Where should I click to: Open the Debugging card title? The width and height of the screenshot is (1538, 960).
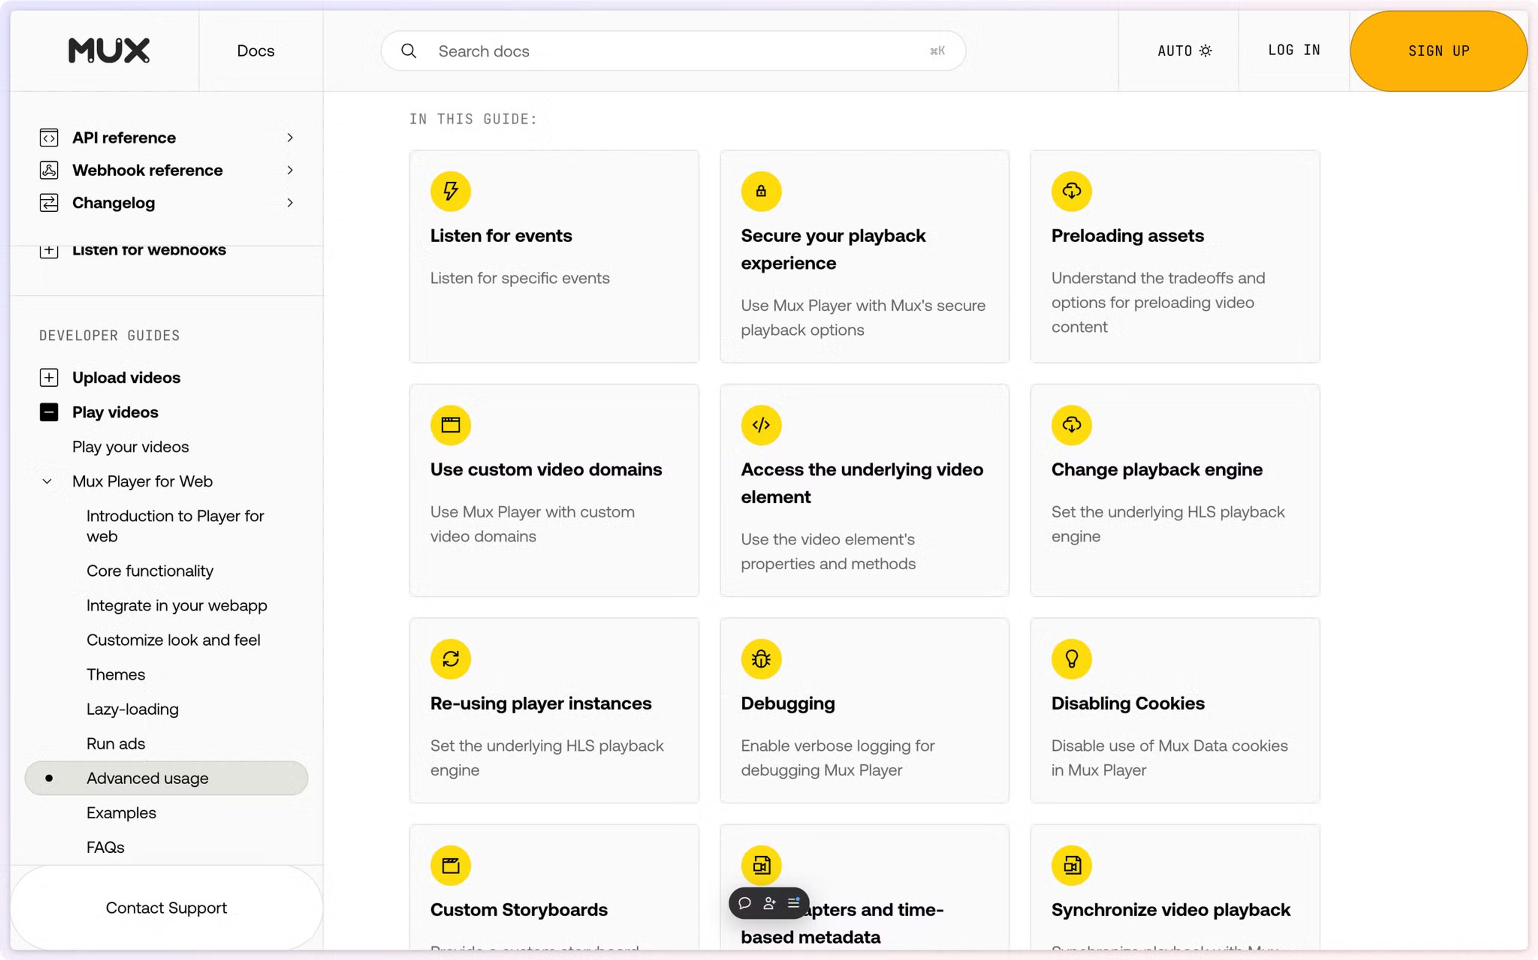pos(787,703)
